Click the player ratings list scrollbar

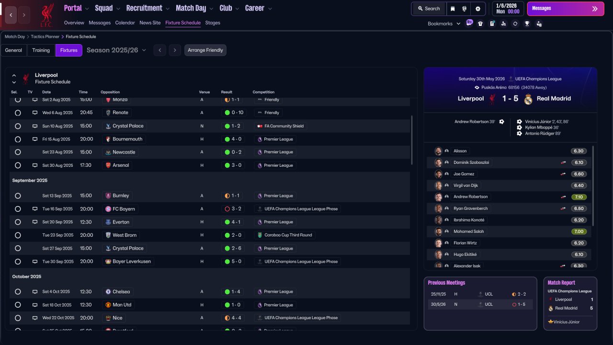click(593, 186)
